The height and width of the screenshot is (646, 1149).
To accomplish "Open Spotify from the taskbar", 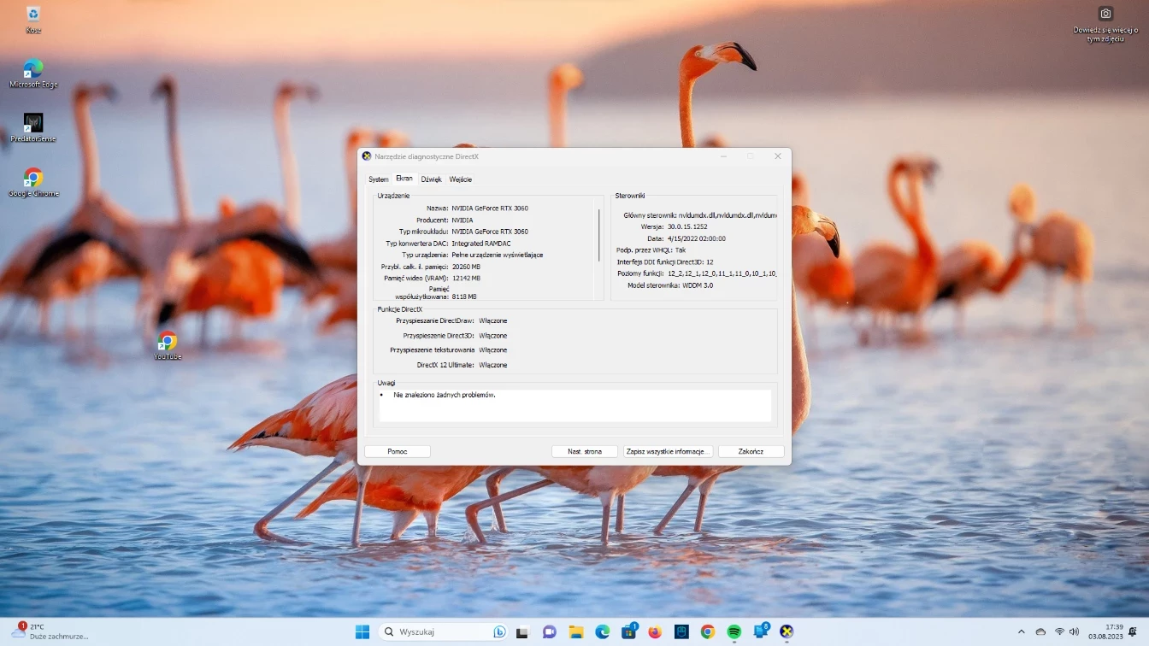I will point(734,631).
